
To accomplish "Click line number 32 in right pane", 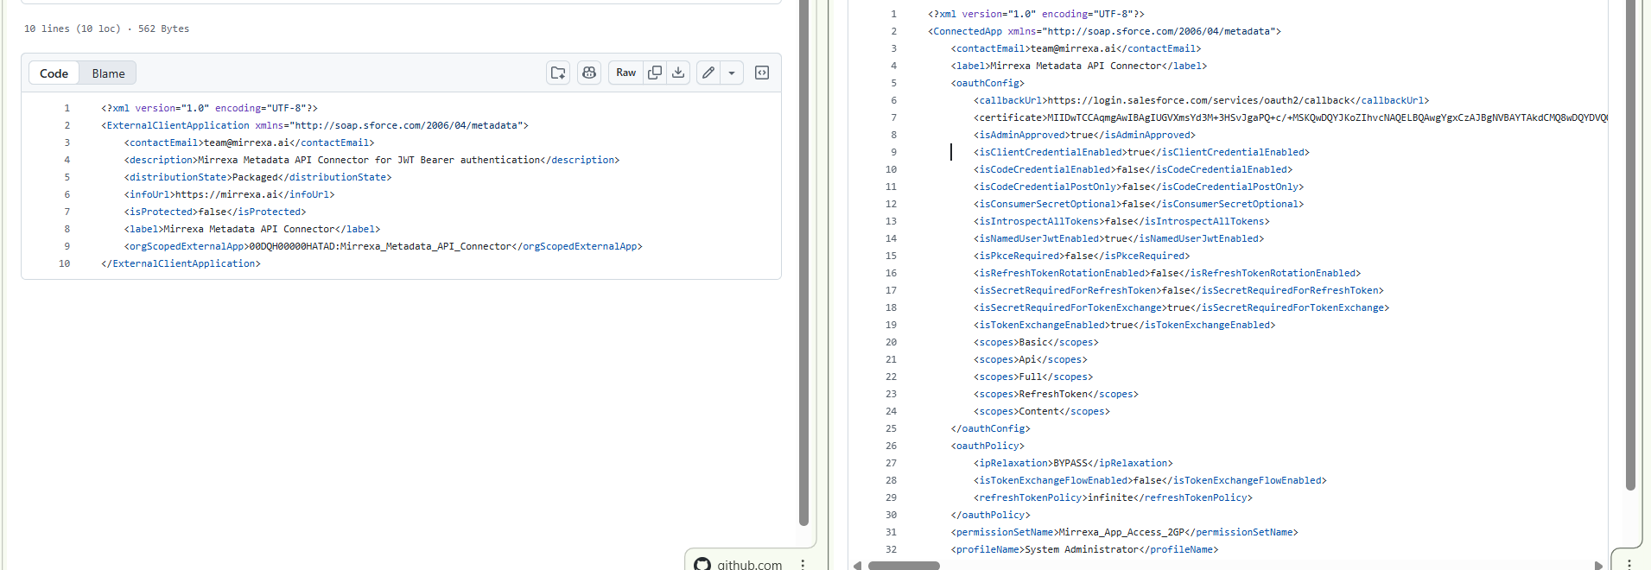I will [891, 549].
